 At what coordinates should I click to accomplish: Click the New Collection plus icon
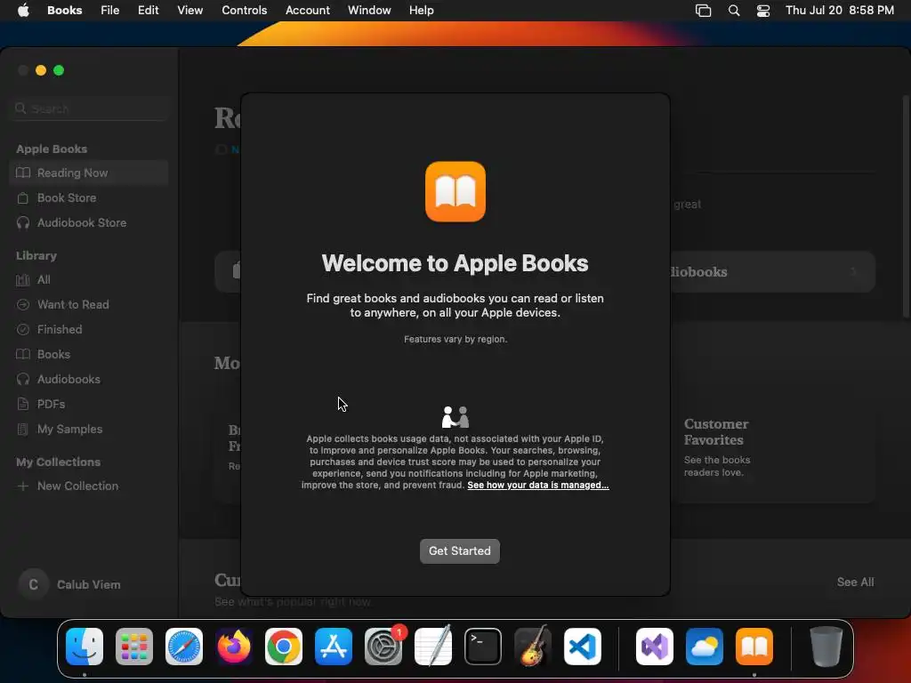pyautogui.click(x=23, y=486)
